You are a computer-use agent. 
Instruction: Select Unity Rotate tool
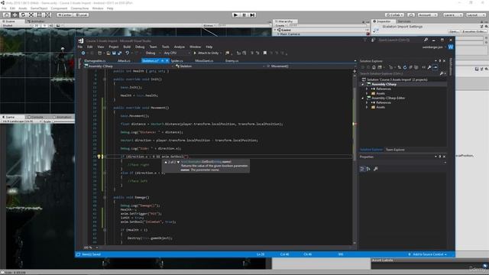[23, 15]
